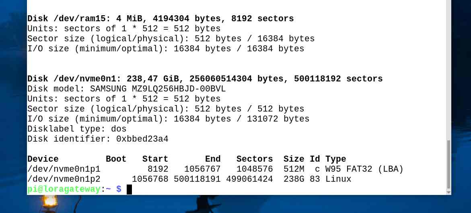Click the green pi@loragateway prompt text
Screen dimensions: 471x213
point(64,189)
